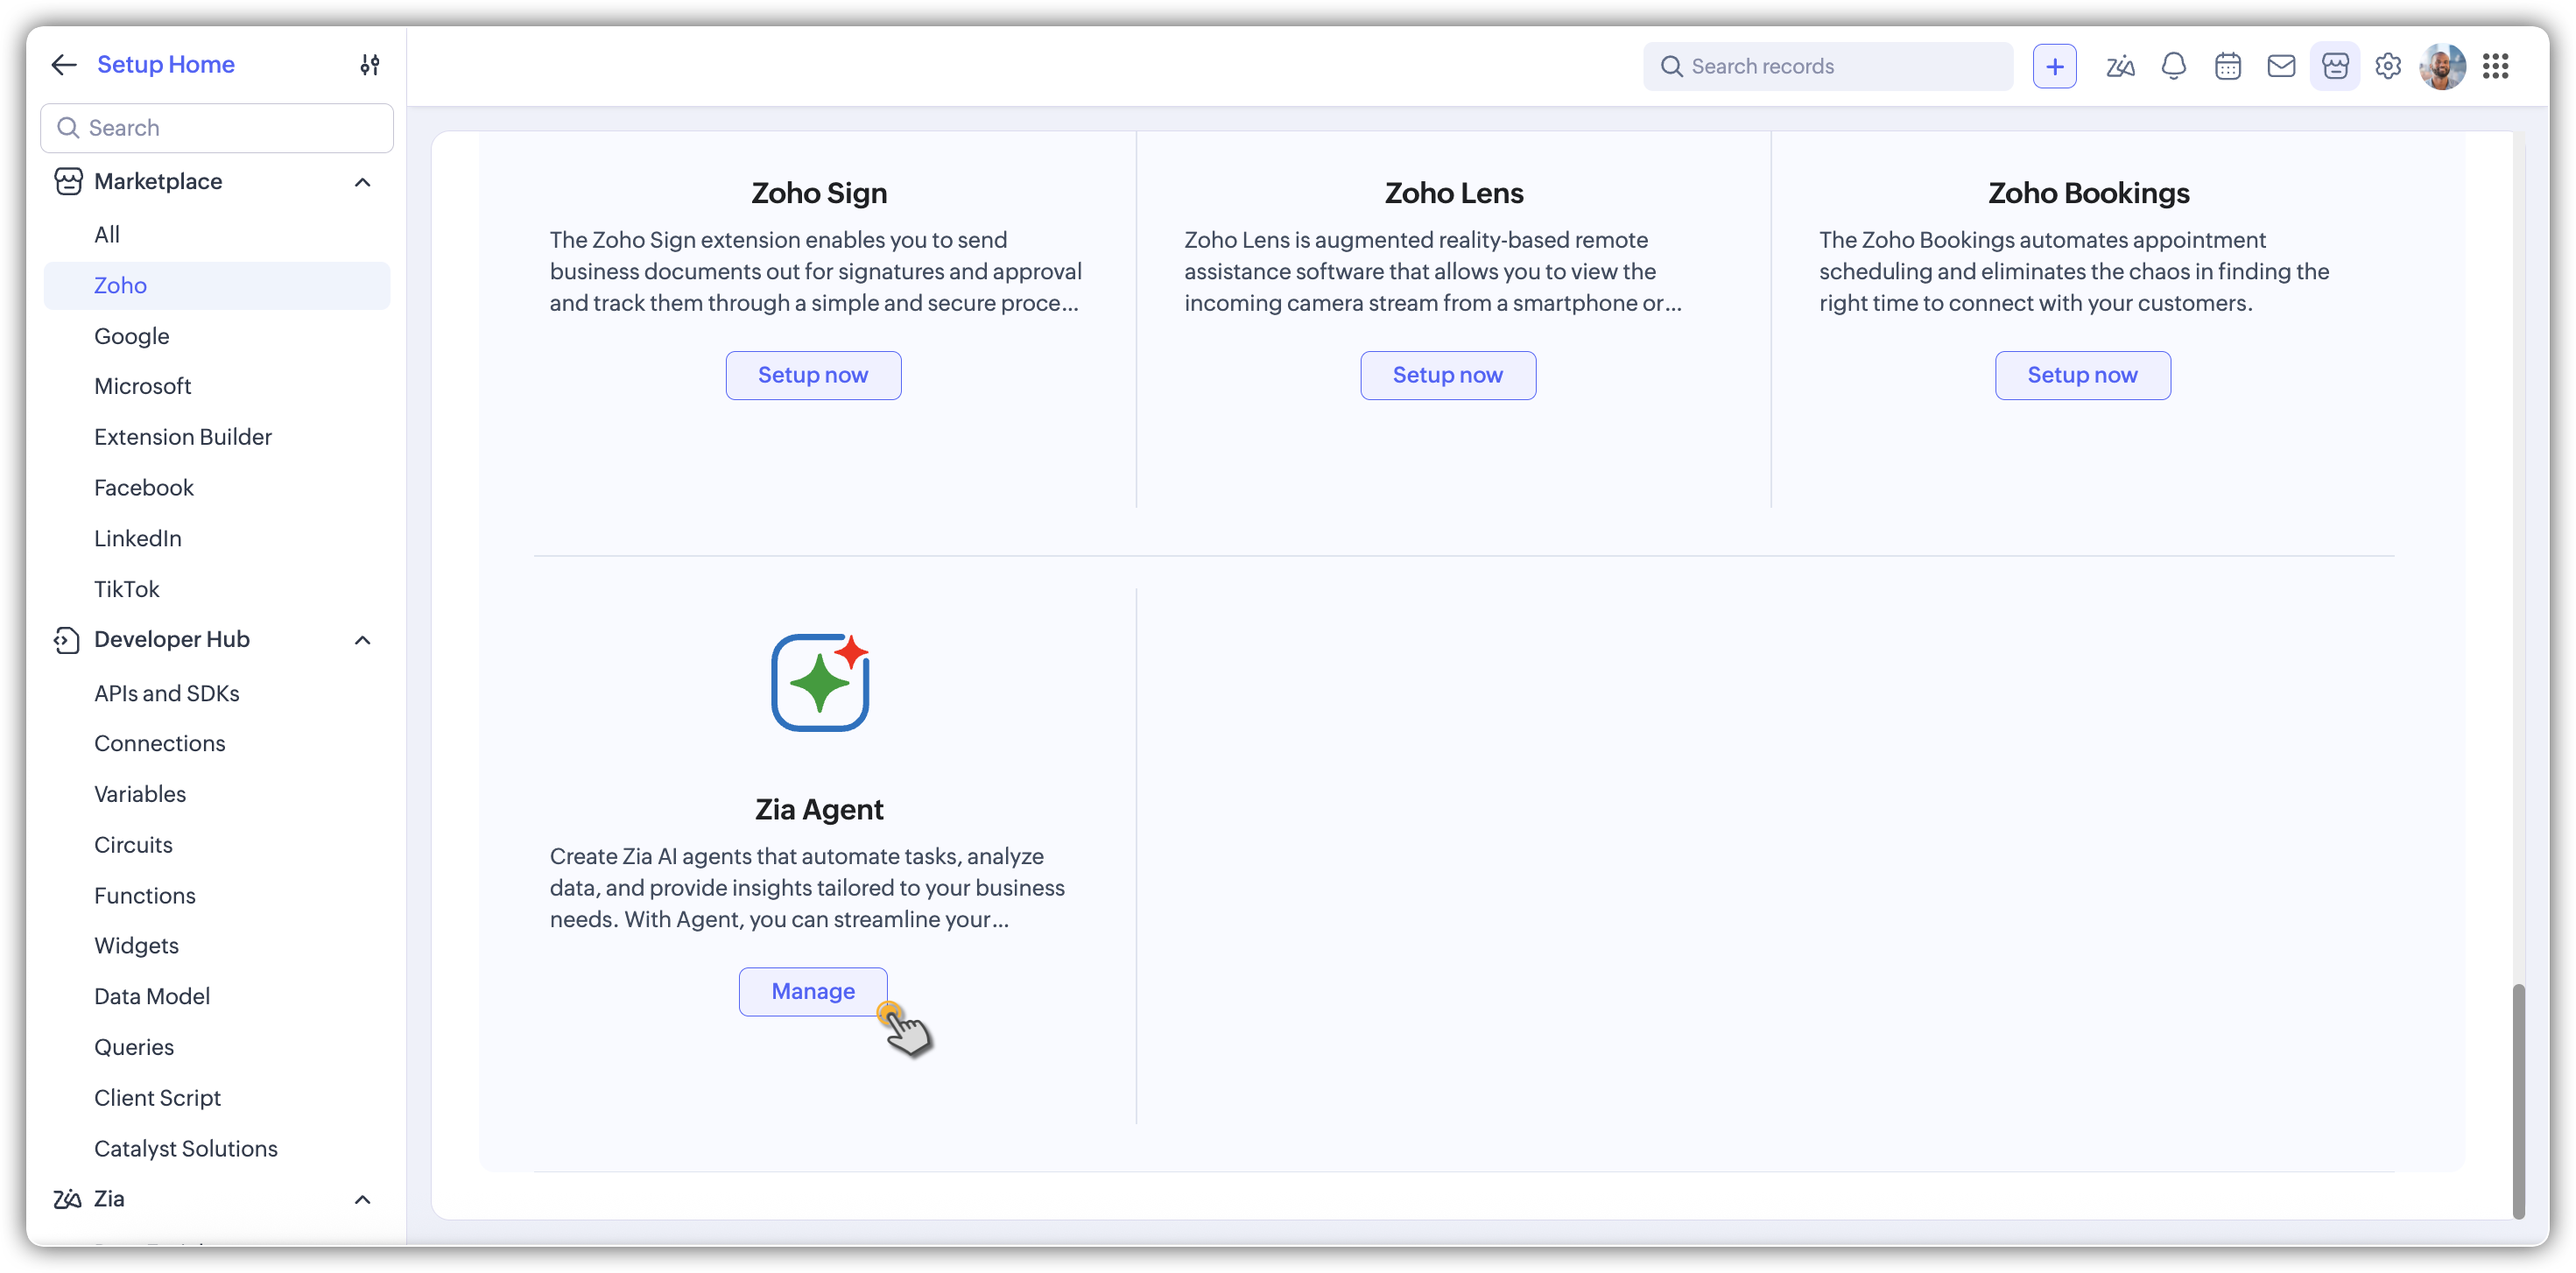Screen dimensions: 2576x1273
Task: Click Manage button for Zia Agent
Action: pyautogui.click(x=812, y=991)
